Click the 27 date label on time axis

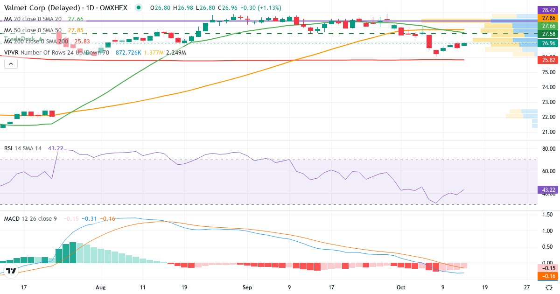(x=526, y=288)
